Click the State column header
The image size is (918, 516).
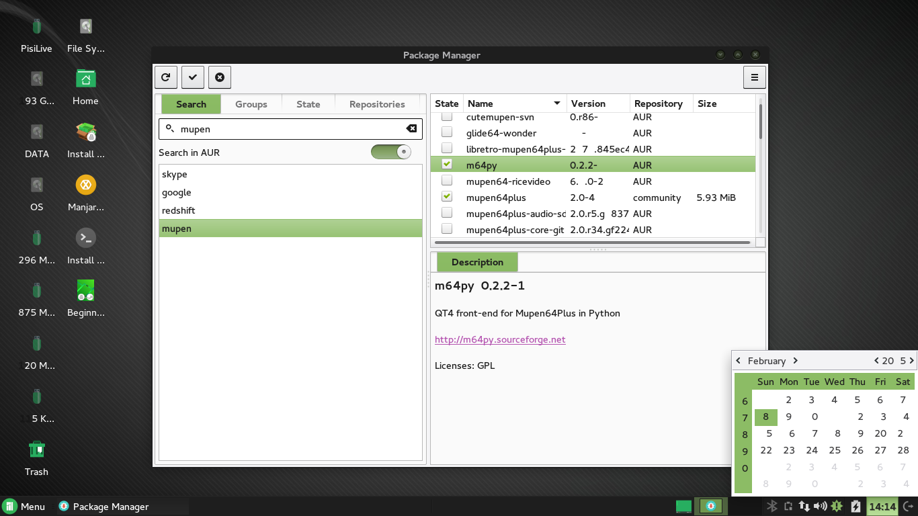(x=447, y=103)
